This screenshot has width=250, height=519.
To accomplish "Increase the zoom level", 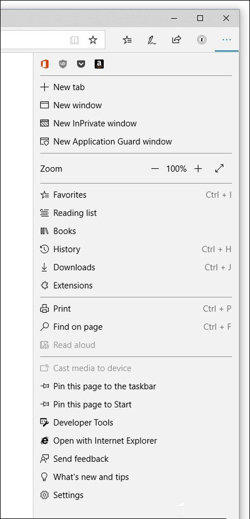I will tap(198, 169).
